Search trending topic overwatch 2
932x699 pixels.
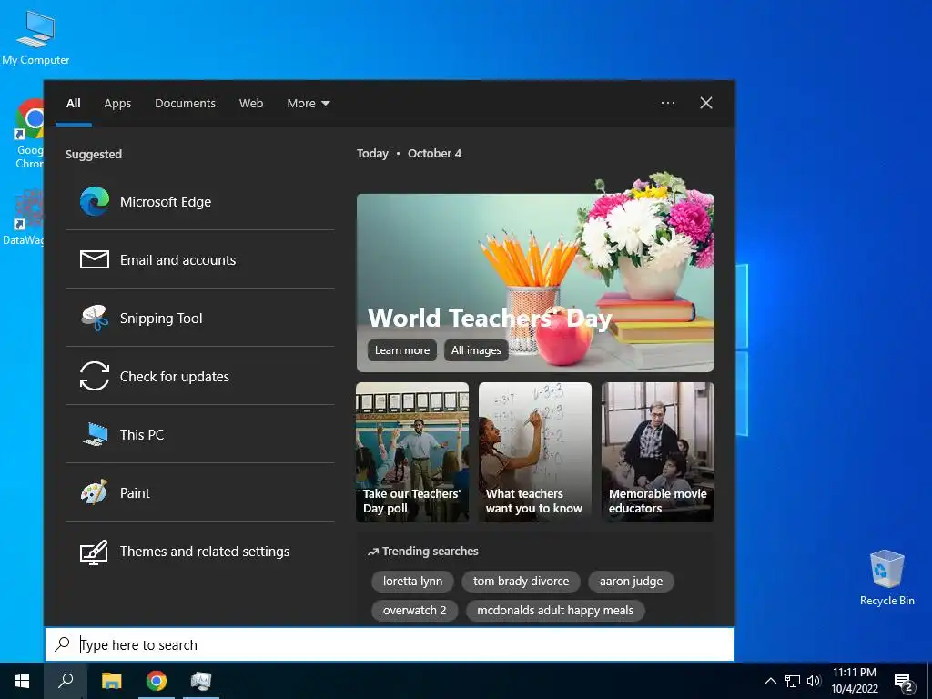[x=415, y=611]
